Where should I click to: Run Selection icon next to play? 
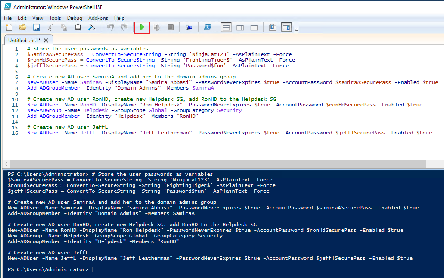click(x=156, y=27)
